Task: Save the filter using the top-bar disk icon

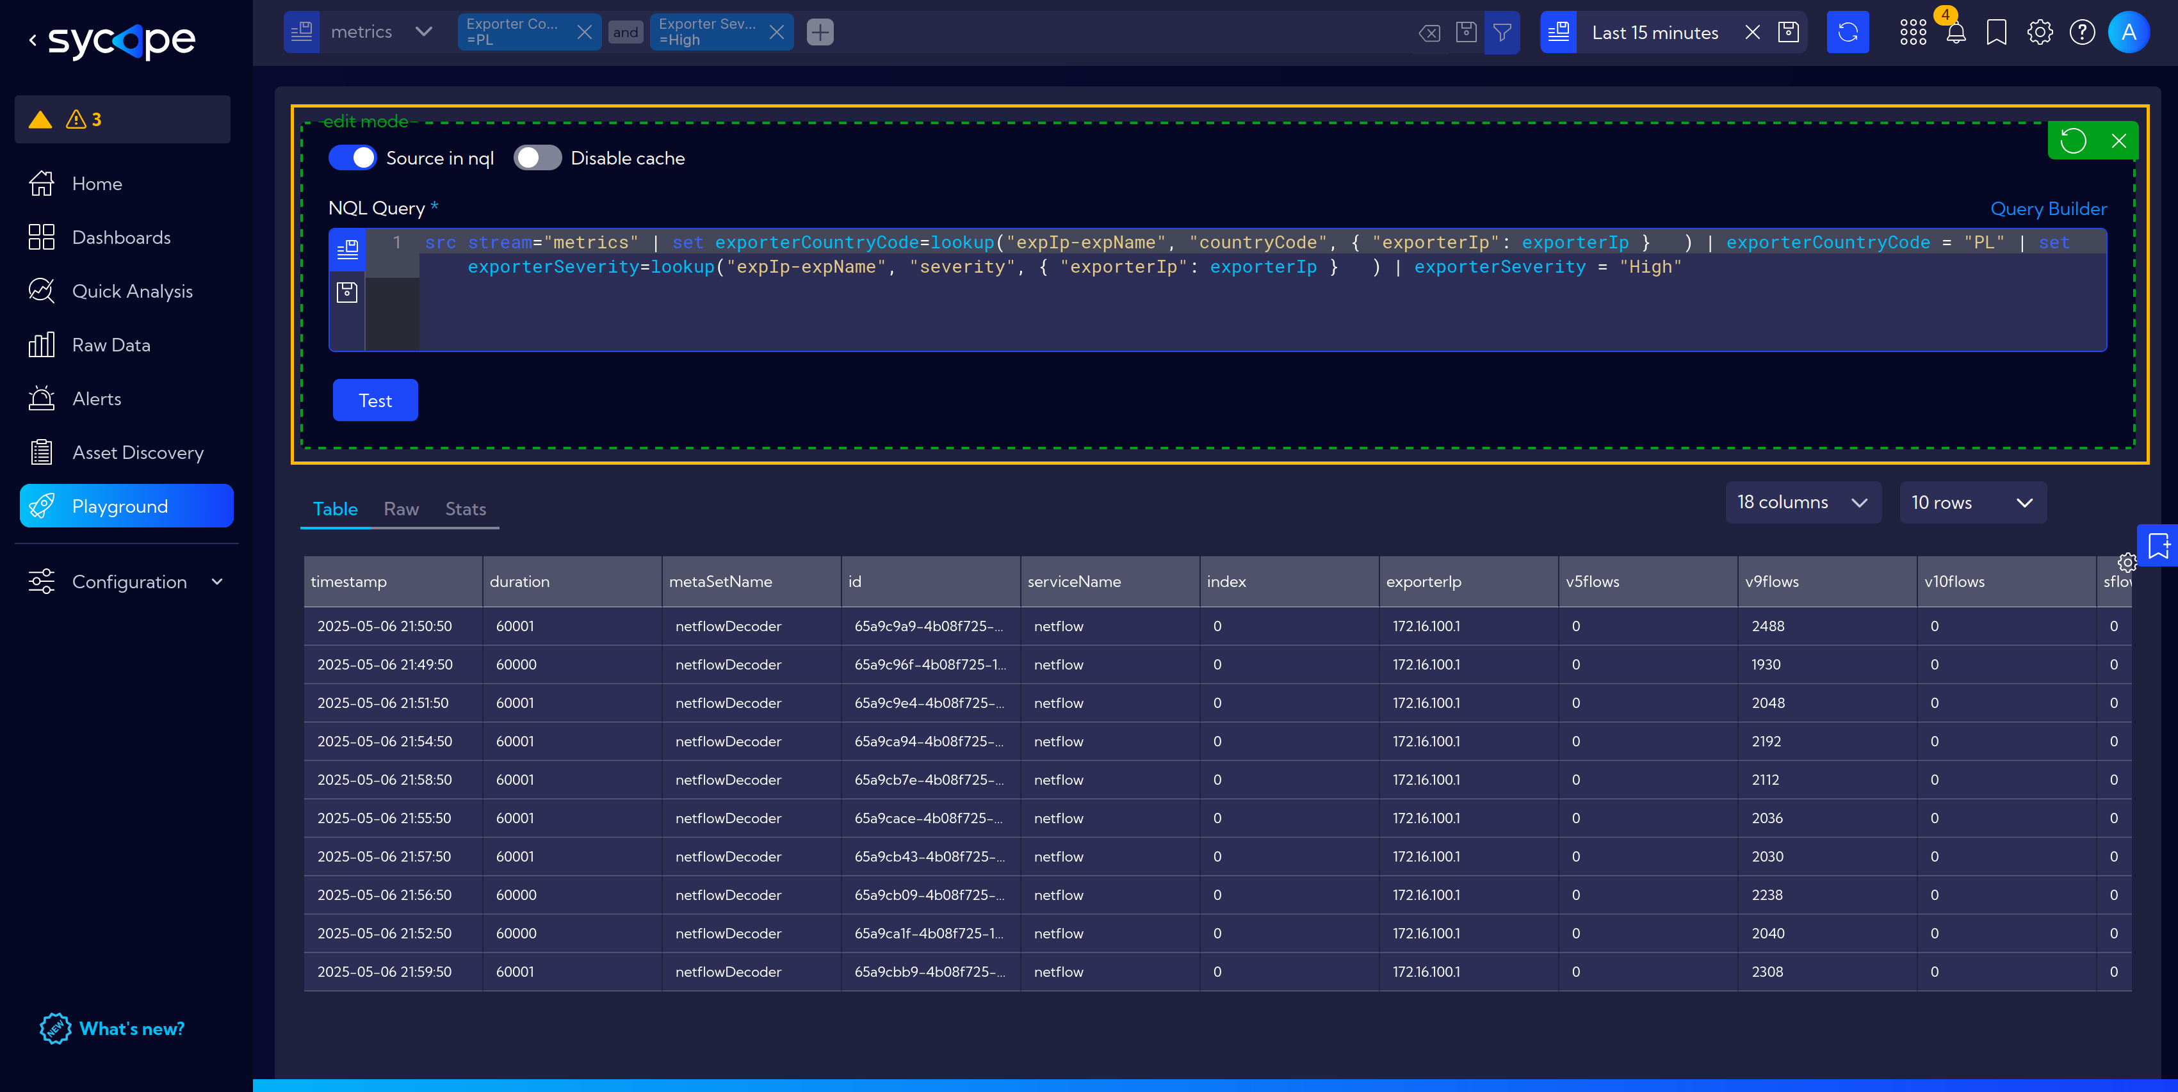Action: pos(1465,32)
